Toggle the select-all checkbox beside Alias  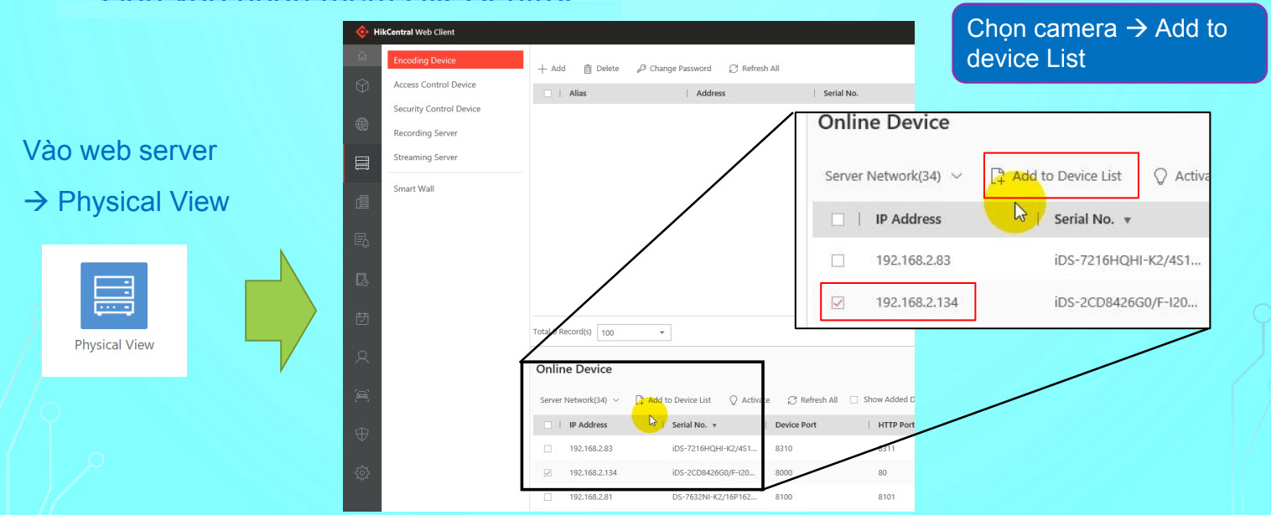point(547,94)
